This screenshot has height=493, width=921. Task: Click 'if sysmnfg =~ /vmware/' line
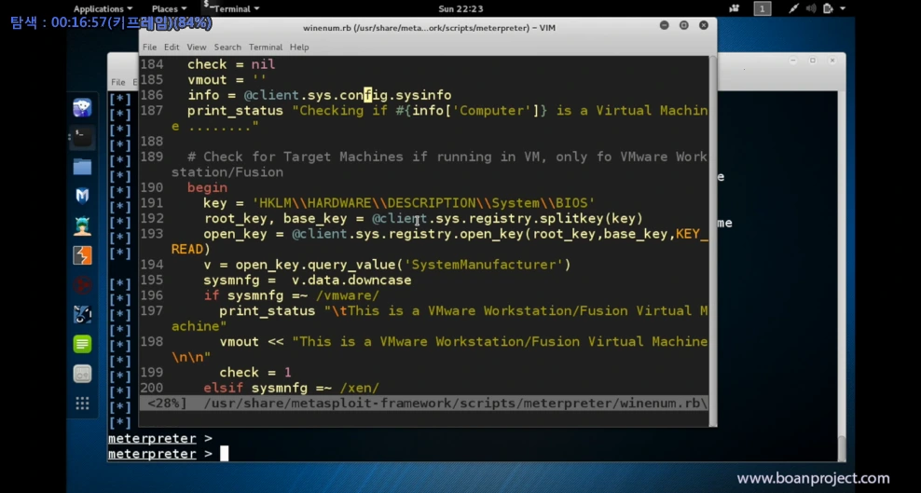[292, 295]
